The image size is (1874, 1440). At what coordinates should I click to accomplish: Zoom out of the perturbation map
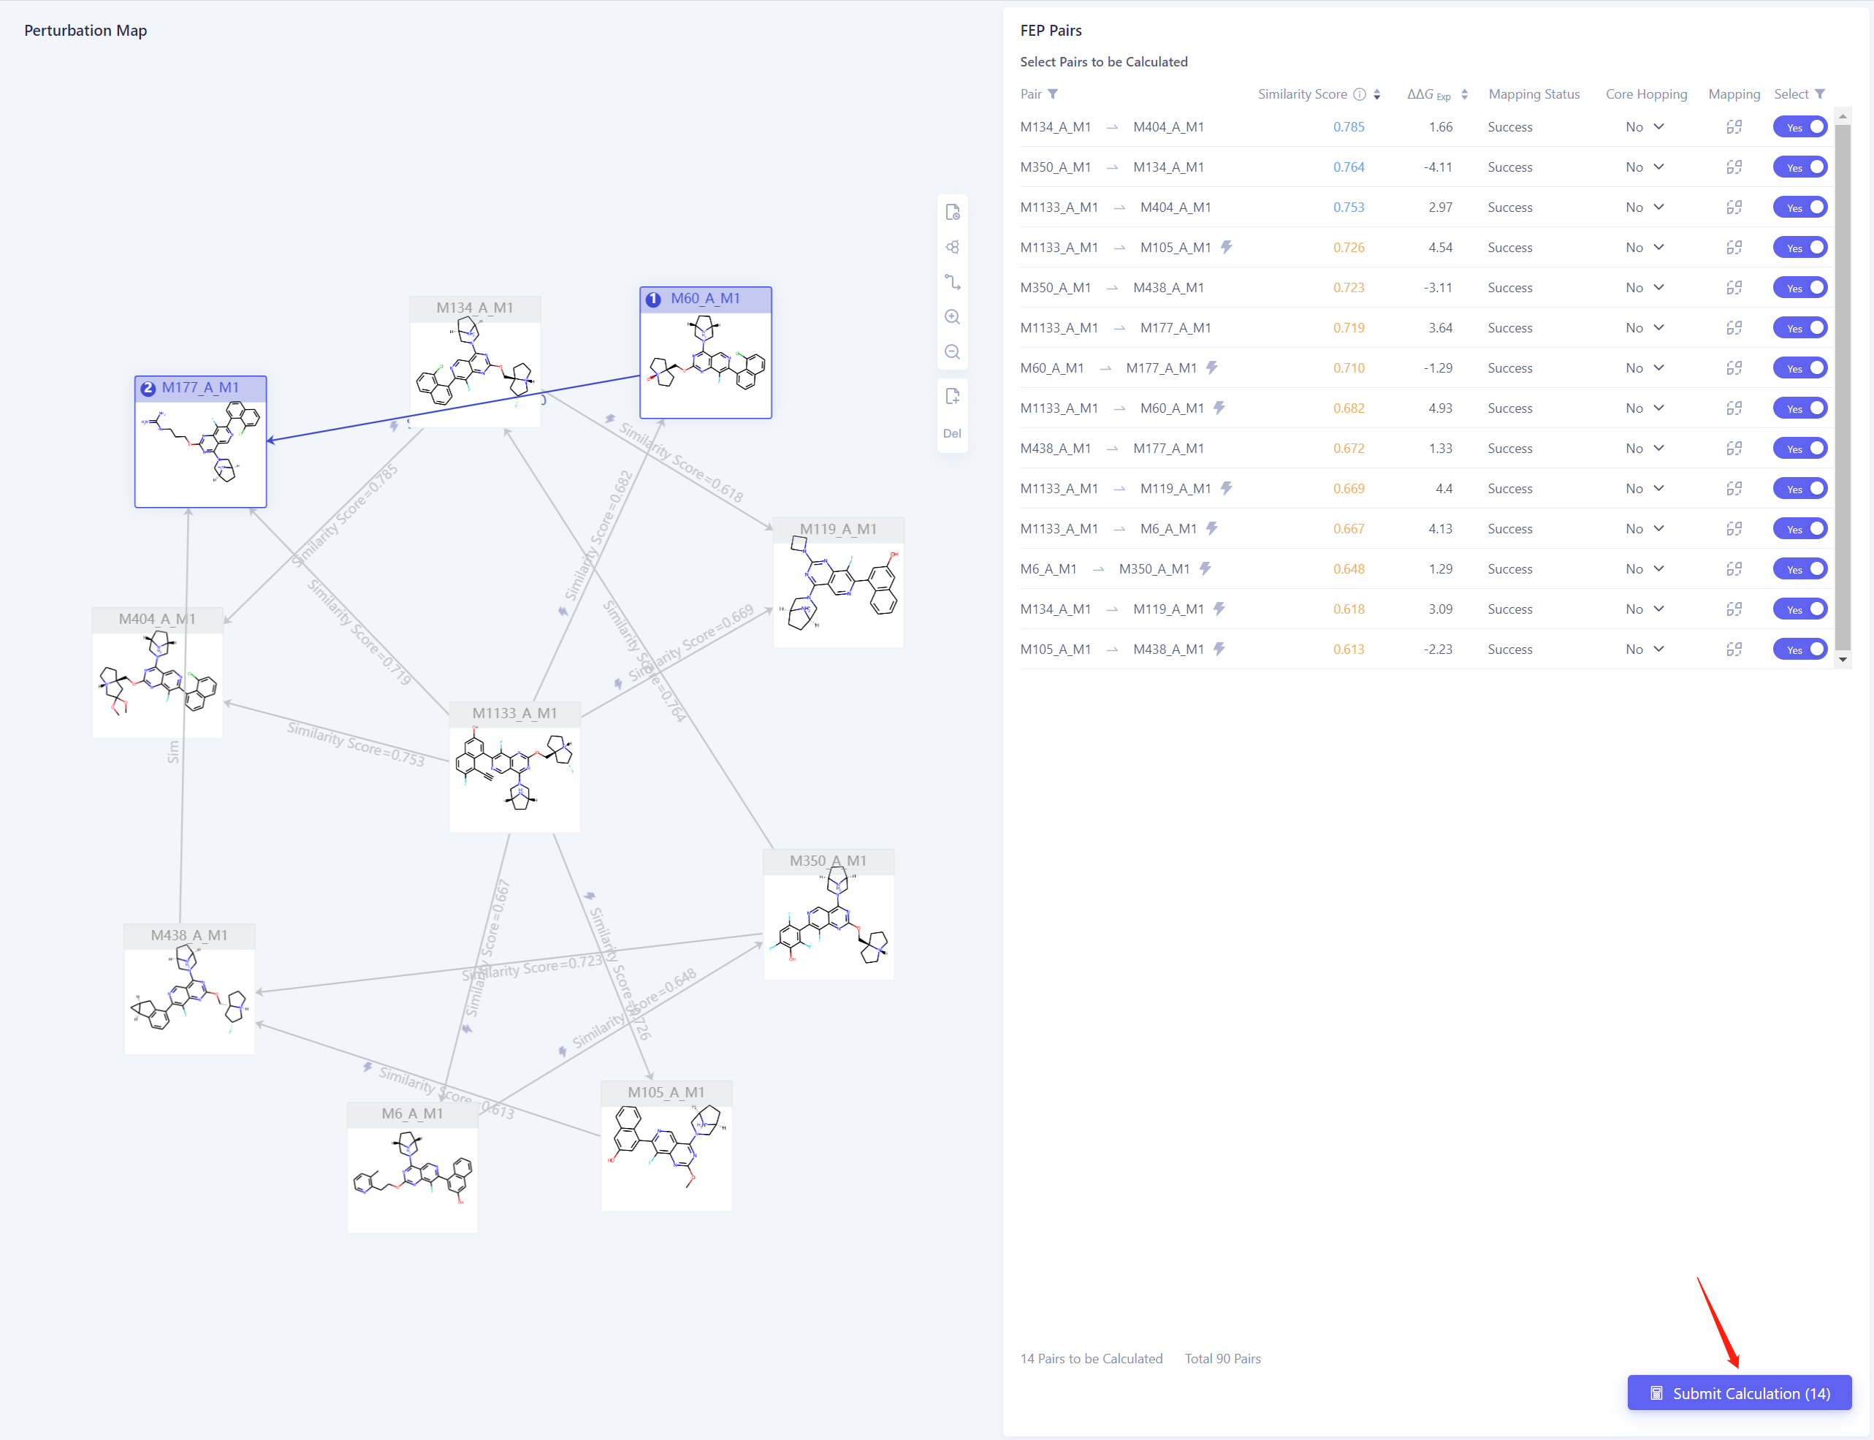point(951,352)
